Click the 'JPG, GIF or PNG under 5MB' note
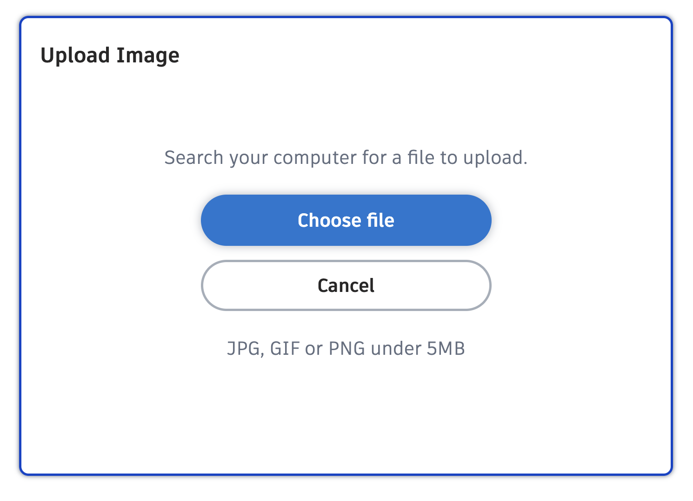 pyautogui.click(x=346, y=348)
